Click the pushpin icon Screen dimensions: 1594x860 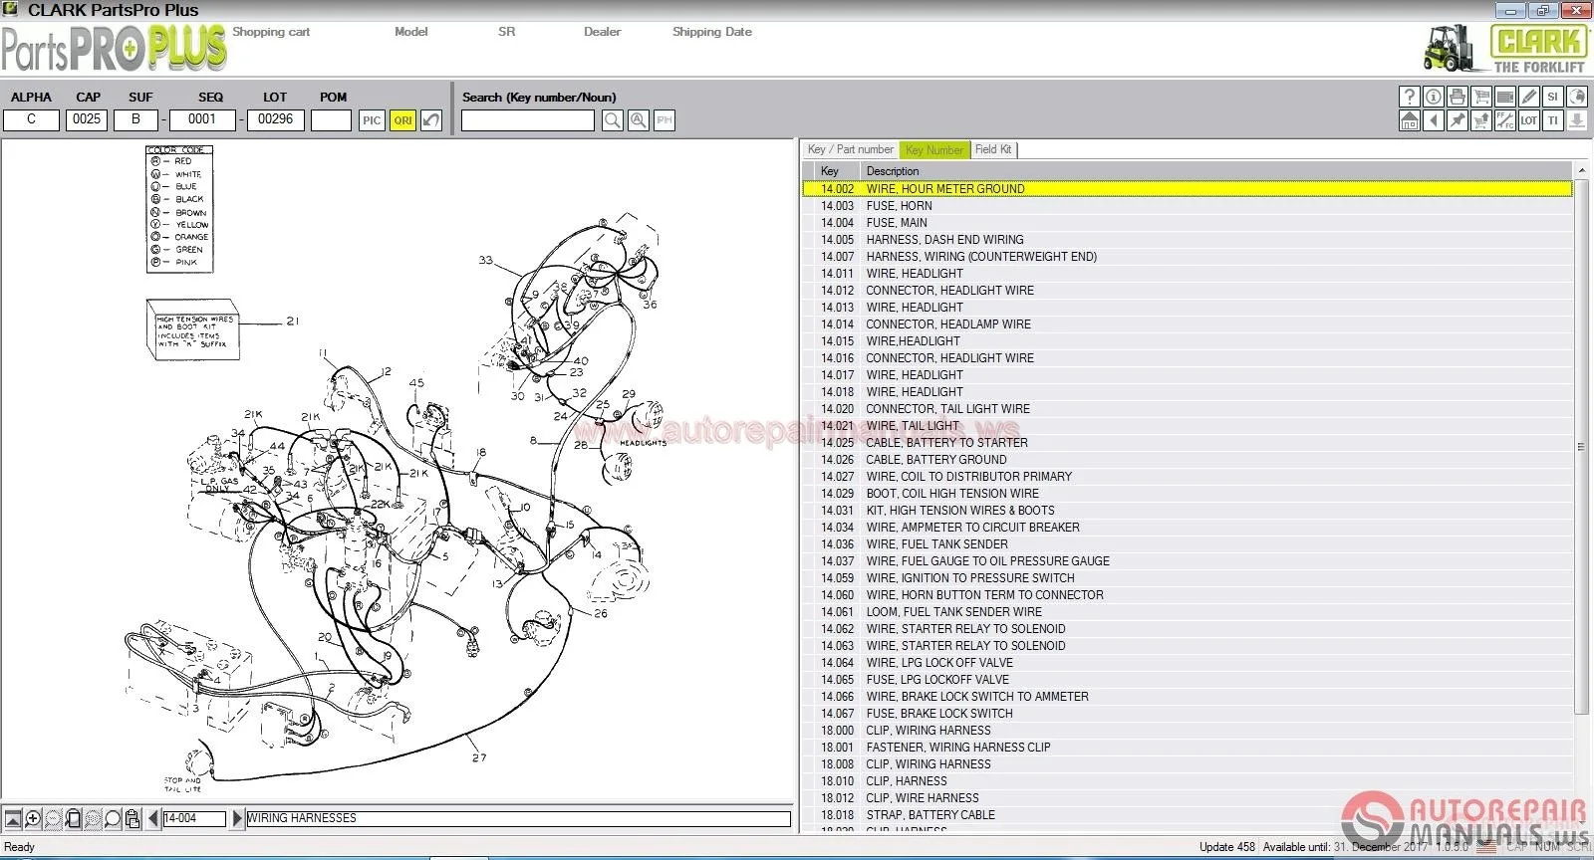coord(1458,120)
